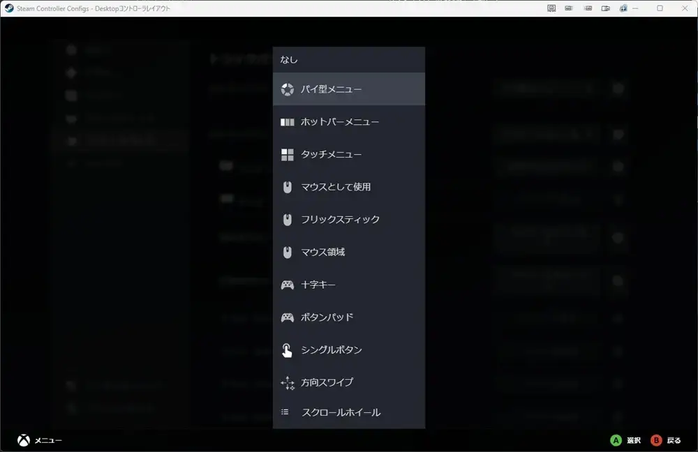698x452 pixels.
Task: Click the list icon beside スクロールホイール
Action: pyautogui.click(x=285, y=412)
